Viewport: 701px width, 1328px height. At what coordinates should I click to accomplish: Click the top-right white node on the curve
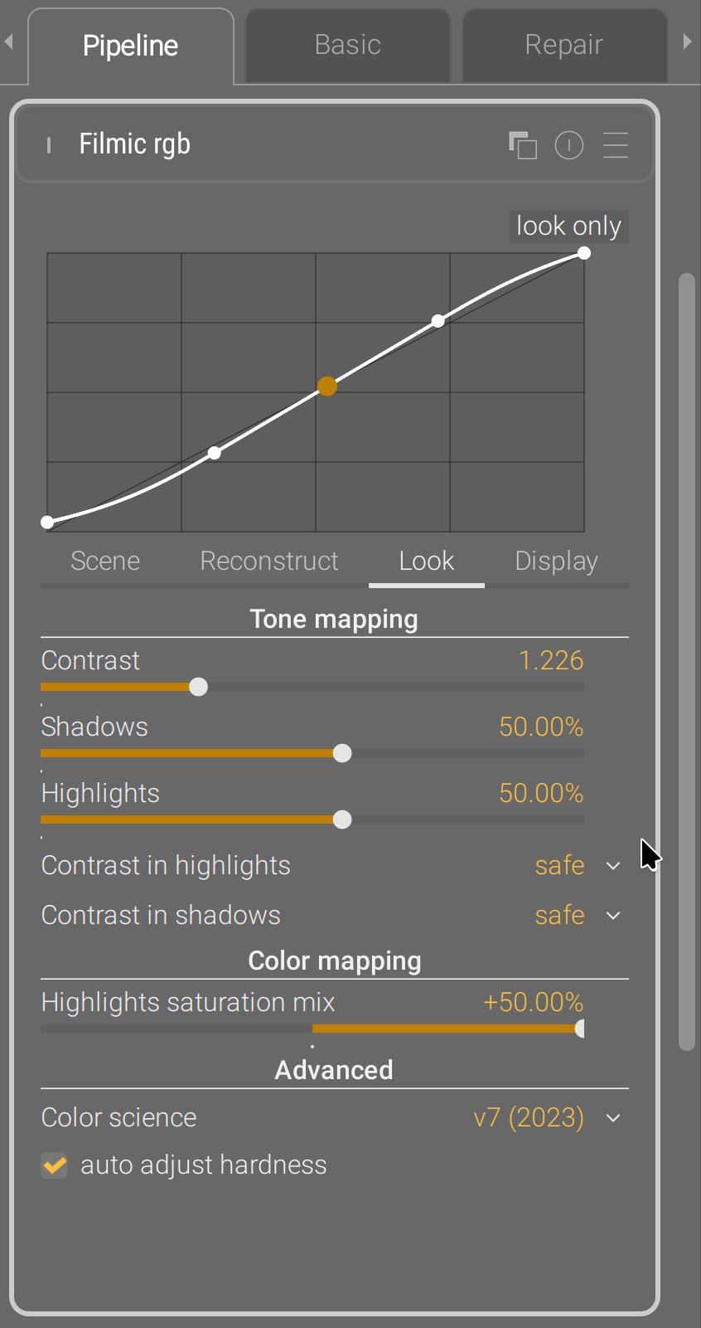coord(584,253)
